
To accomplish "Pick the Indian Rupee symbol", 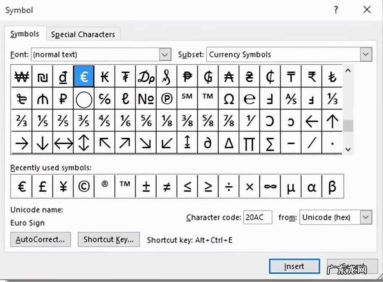I will pyautogui.click(x=312, y=77).
